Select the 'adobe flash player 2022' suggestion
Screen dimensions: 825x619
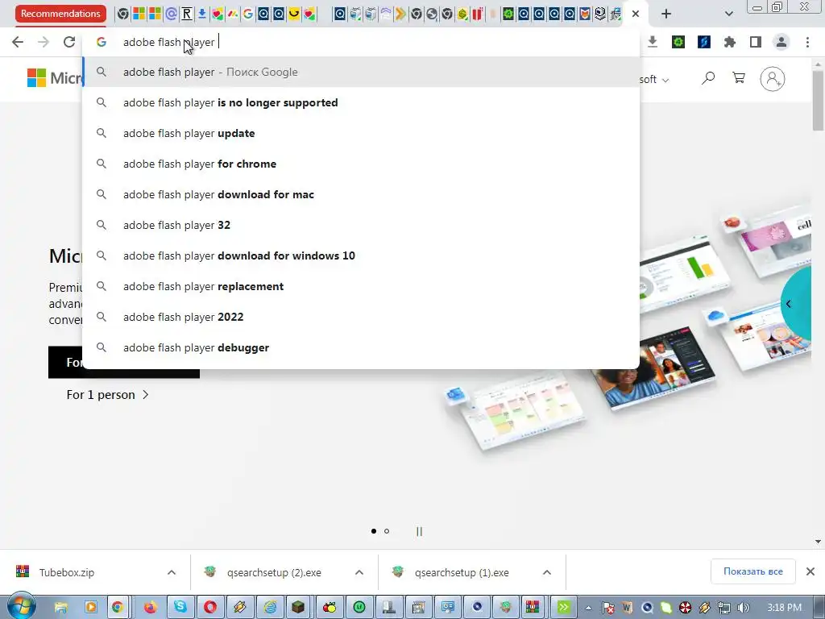(361, 317)
